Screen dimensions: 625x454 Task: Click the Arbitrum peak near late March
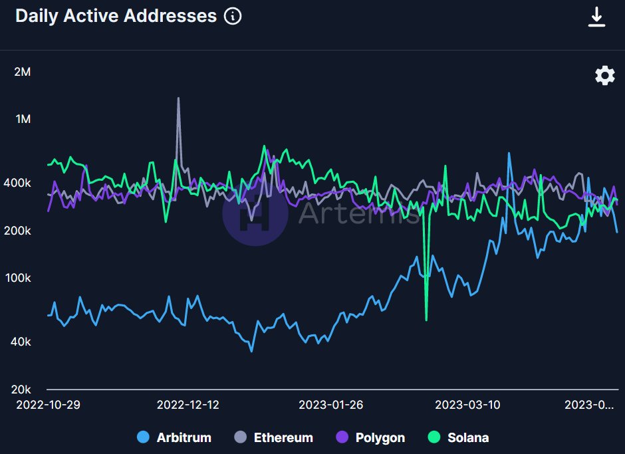pyautogui.click(x=509, y=153)
